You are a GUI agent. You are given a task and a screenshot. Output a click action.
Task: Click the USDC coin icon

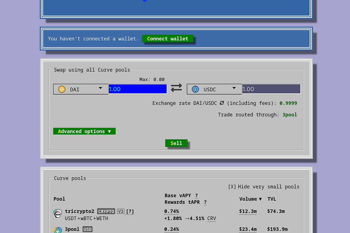pos(195,89)
